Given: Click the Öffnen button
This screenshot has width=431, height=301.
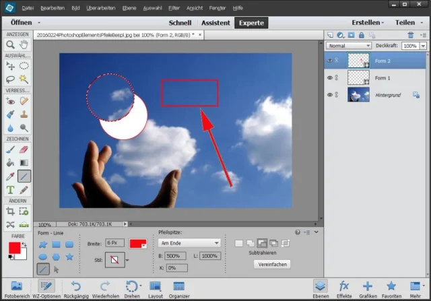Looking at the screenshot, I should click(24, 22).
